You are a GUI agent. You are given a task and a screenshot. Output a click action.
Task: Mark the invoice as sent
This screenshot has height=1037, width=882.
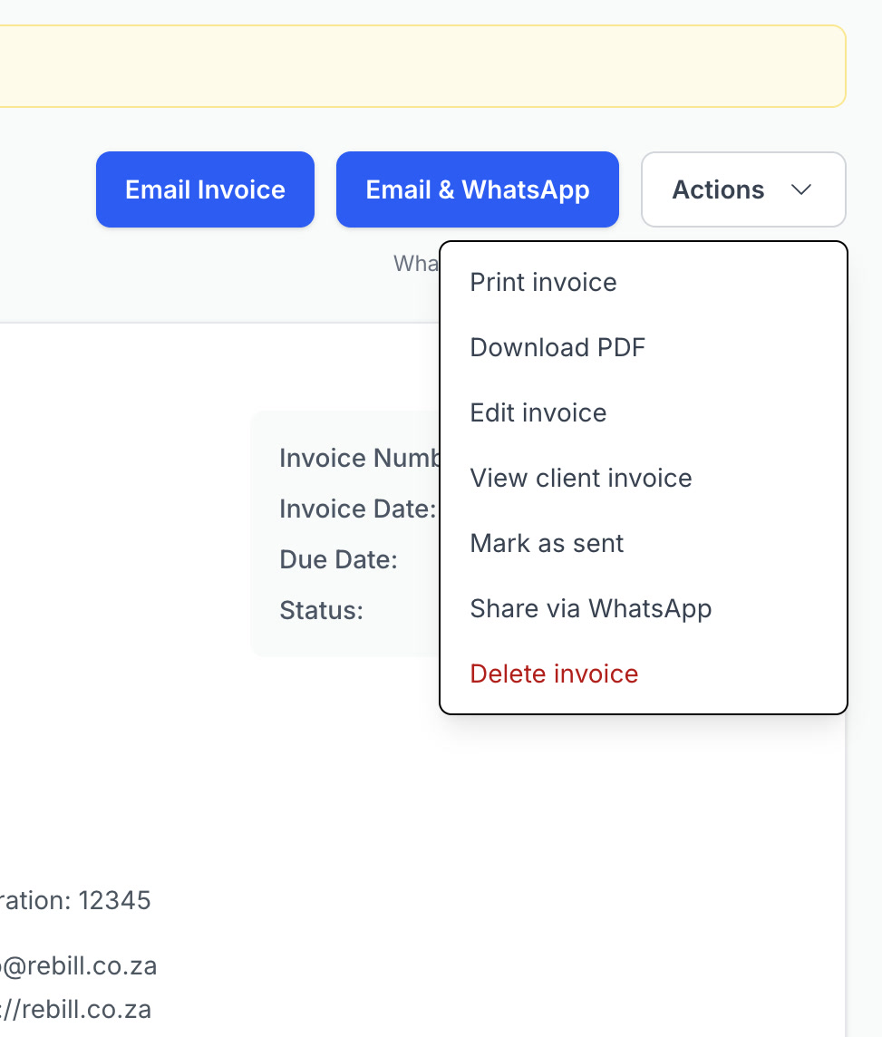point(547,543)
